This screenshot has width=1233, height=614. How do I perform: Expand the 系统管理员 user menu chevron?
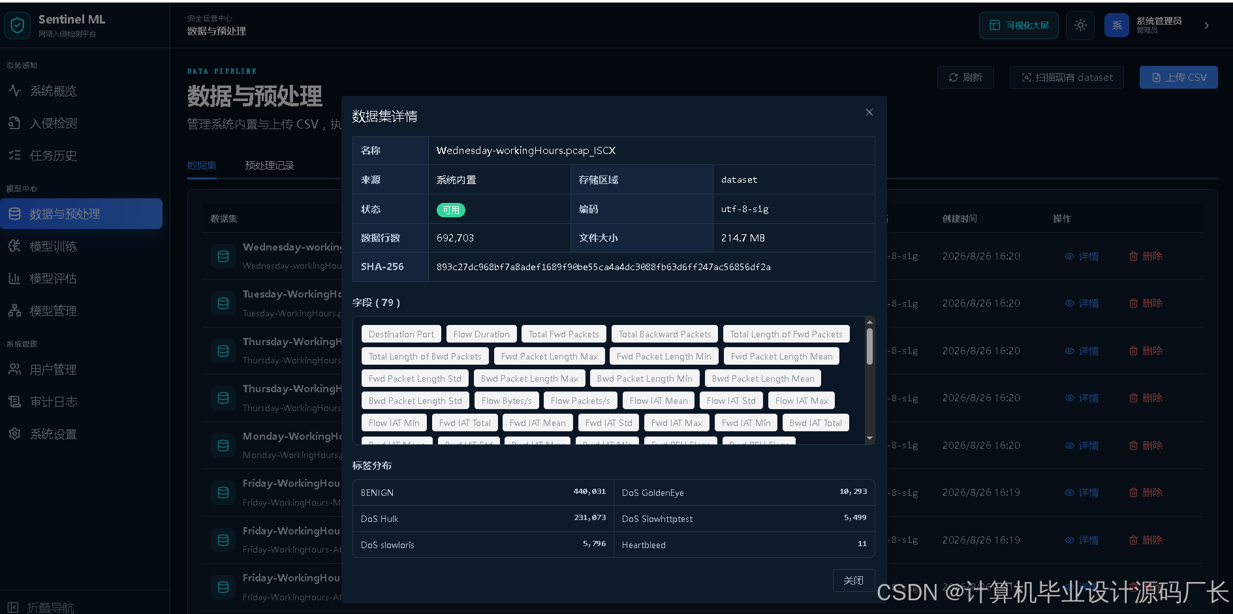pyautogui.click(x=1207, y=25)
